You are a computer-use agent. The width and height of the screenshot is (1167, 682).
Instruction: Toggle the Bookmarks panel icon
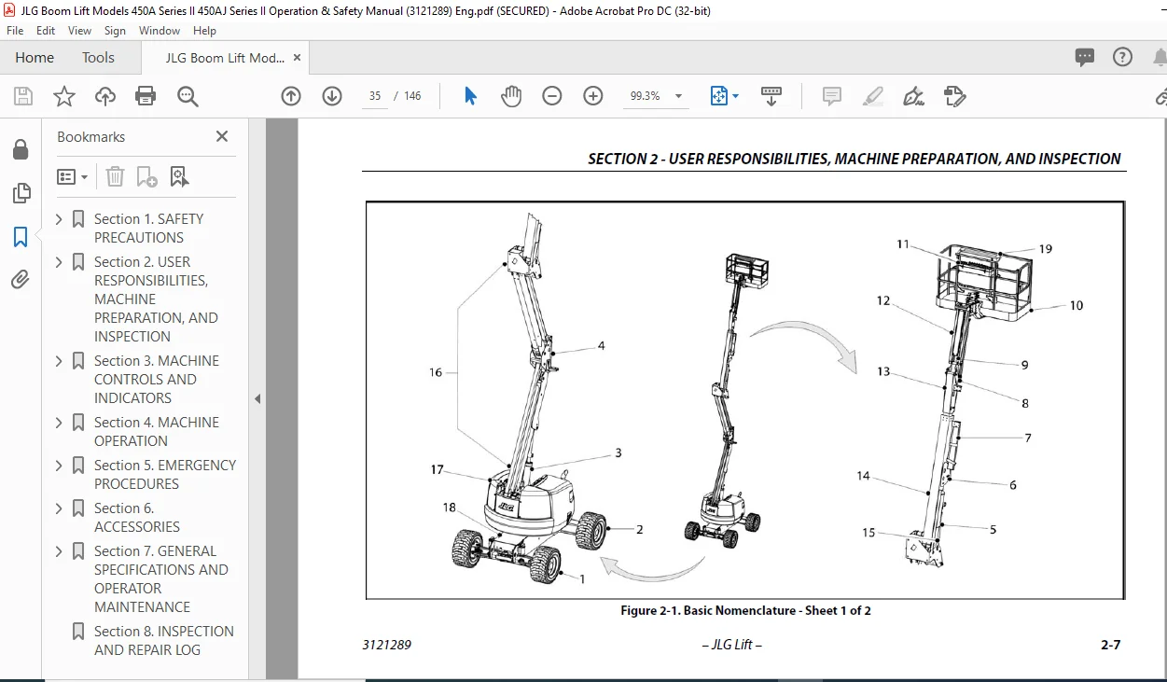point(21,237)
